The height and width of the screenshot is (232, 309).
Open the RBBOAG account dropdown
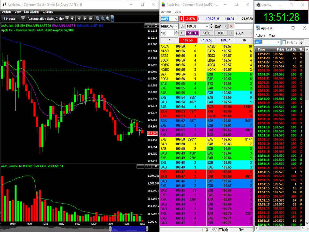click(x=176, y=26)
